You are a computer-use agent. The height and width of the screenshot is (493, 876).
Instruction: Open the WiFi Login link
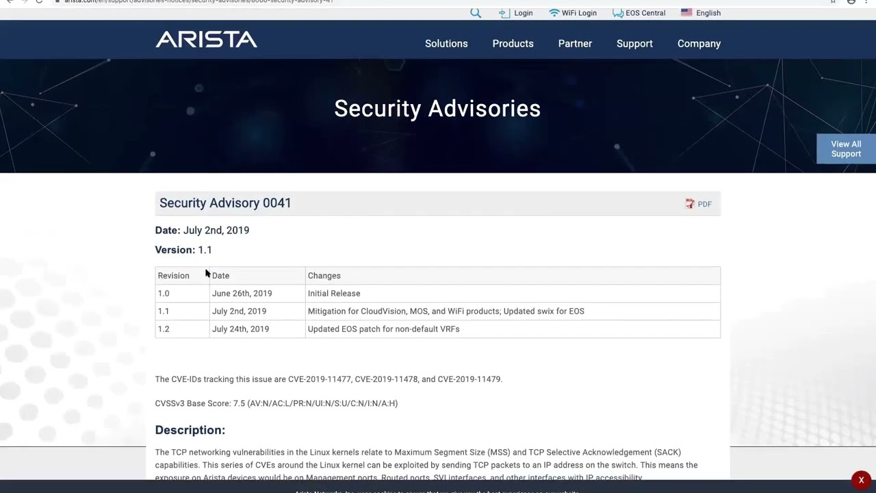(579, 13)
